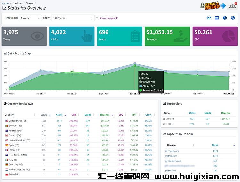Expand the All Traffic show dropdown
Viewport: 240px width, 182px height.
tap(73, 18)
